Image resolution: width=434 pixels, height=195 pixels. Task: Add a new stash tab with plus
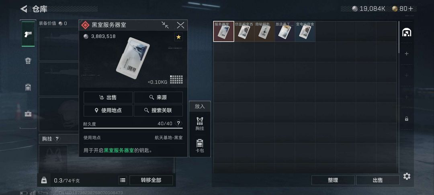pos(406,54)
